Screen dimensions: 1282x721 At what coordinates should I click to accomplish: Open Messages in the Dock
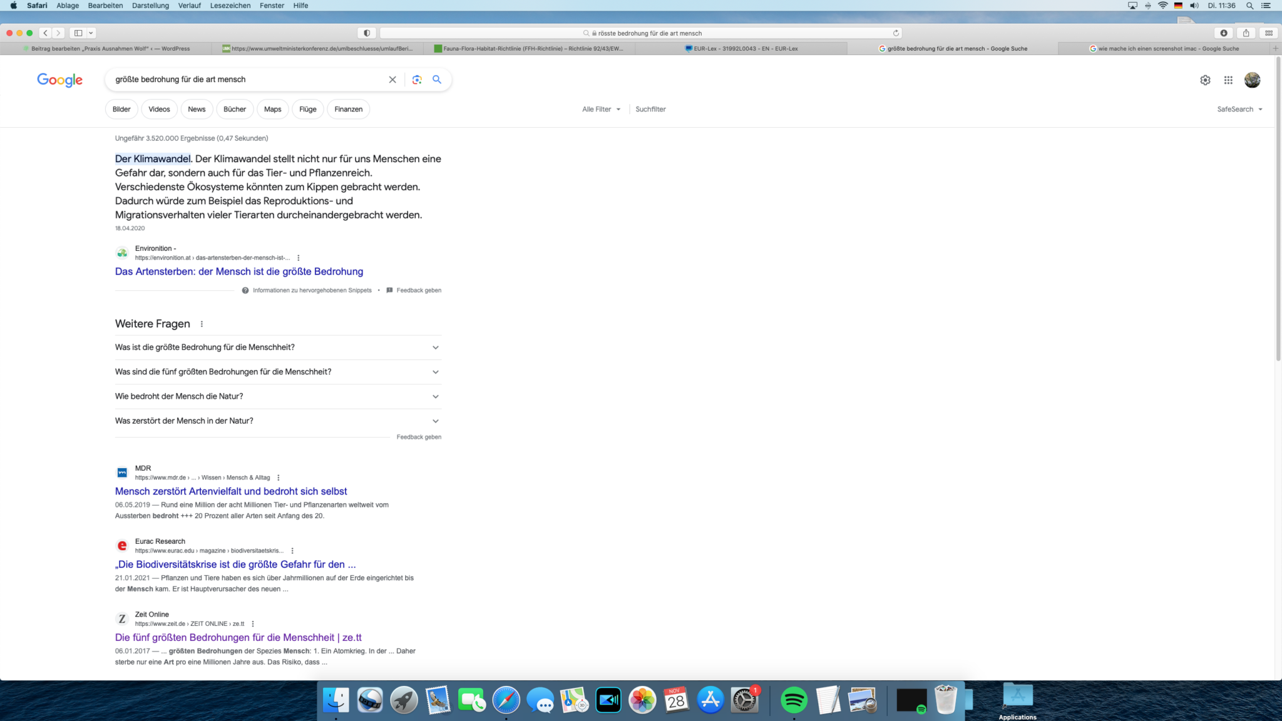tap(540, 700)
